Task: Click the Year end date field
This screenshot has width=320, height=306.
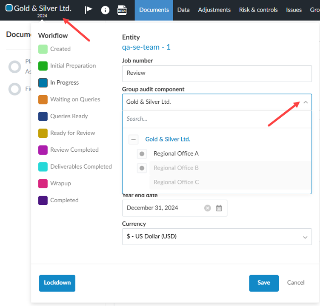Action: pyautogui.click(x=174, y=208)
